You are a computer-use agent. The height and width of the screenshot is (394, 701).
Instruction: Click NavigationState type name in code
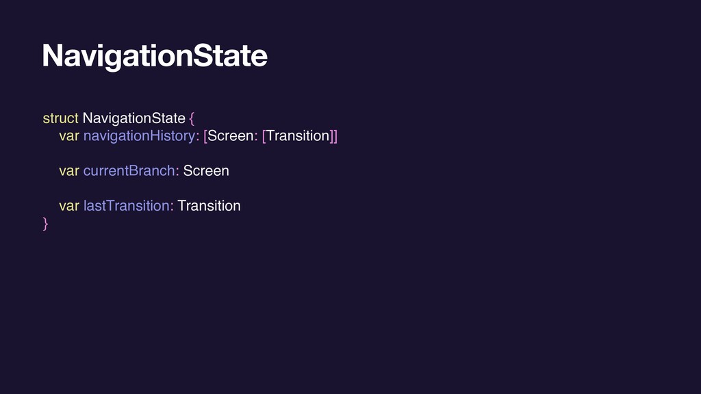point(133,118)
